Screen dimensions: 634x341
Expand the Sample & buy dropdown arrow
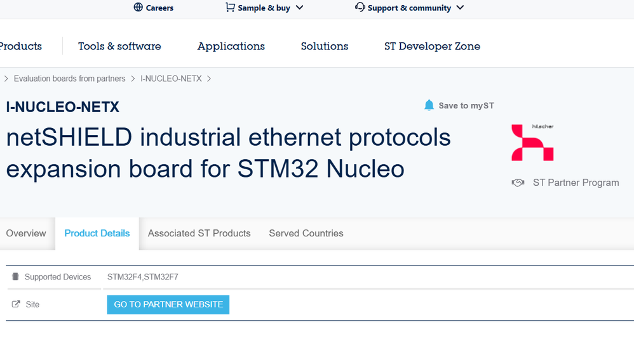click(299, 8)
